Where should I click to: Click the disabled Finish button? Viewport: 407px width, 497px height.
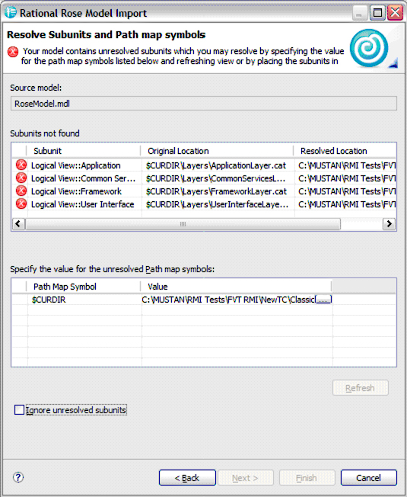click(x=307, y=478)
